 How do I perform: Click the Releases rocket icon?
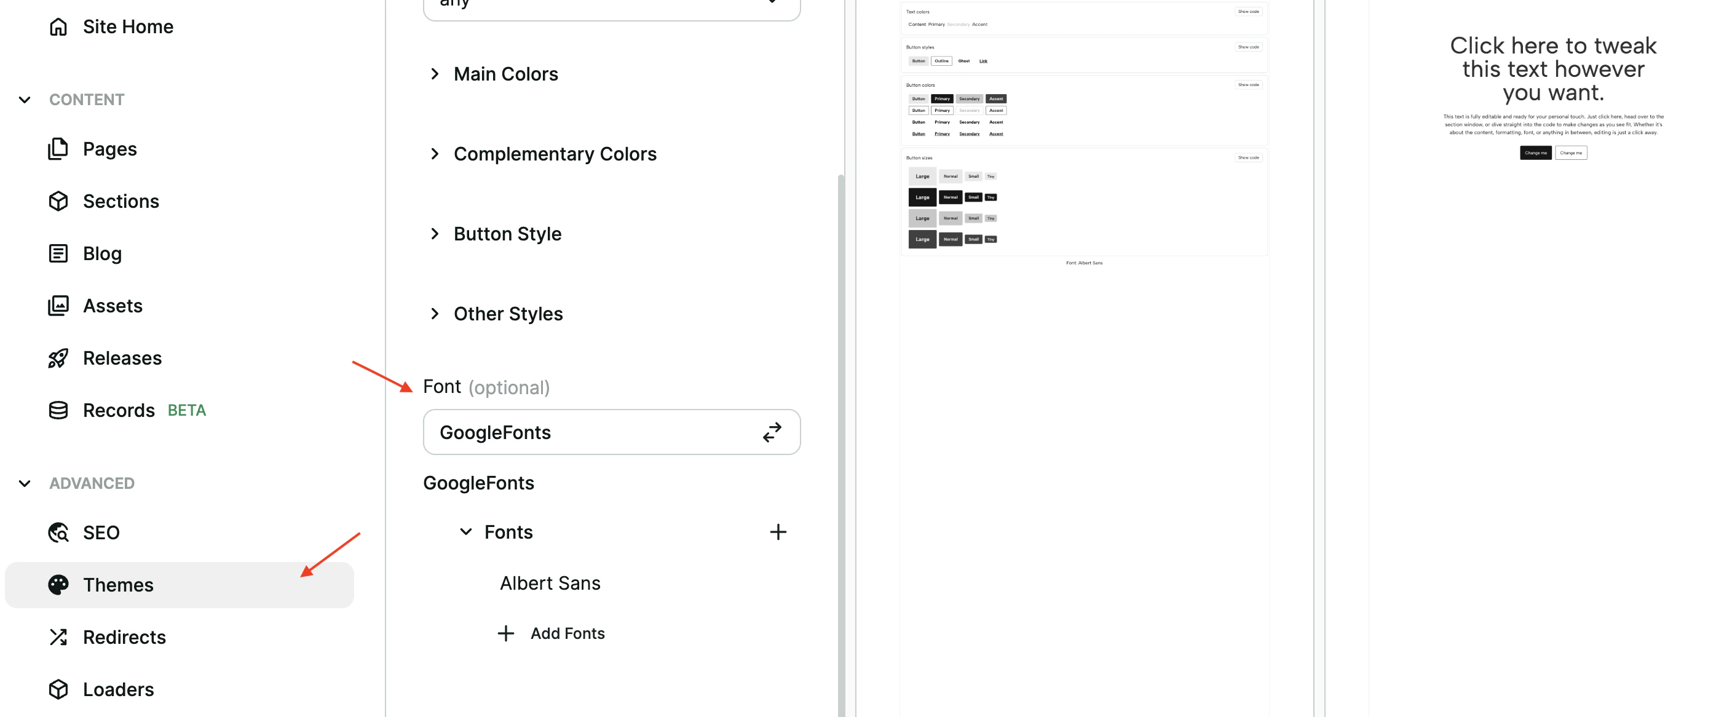point(59,357)
